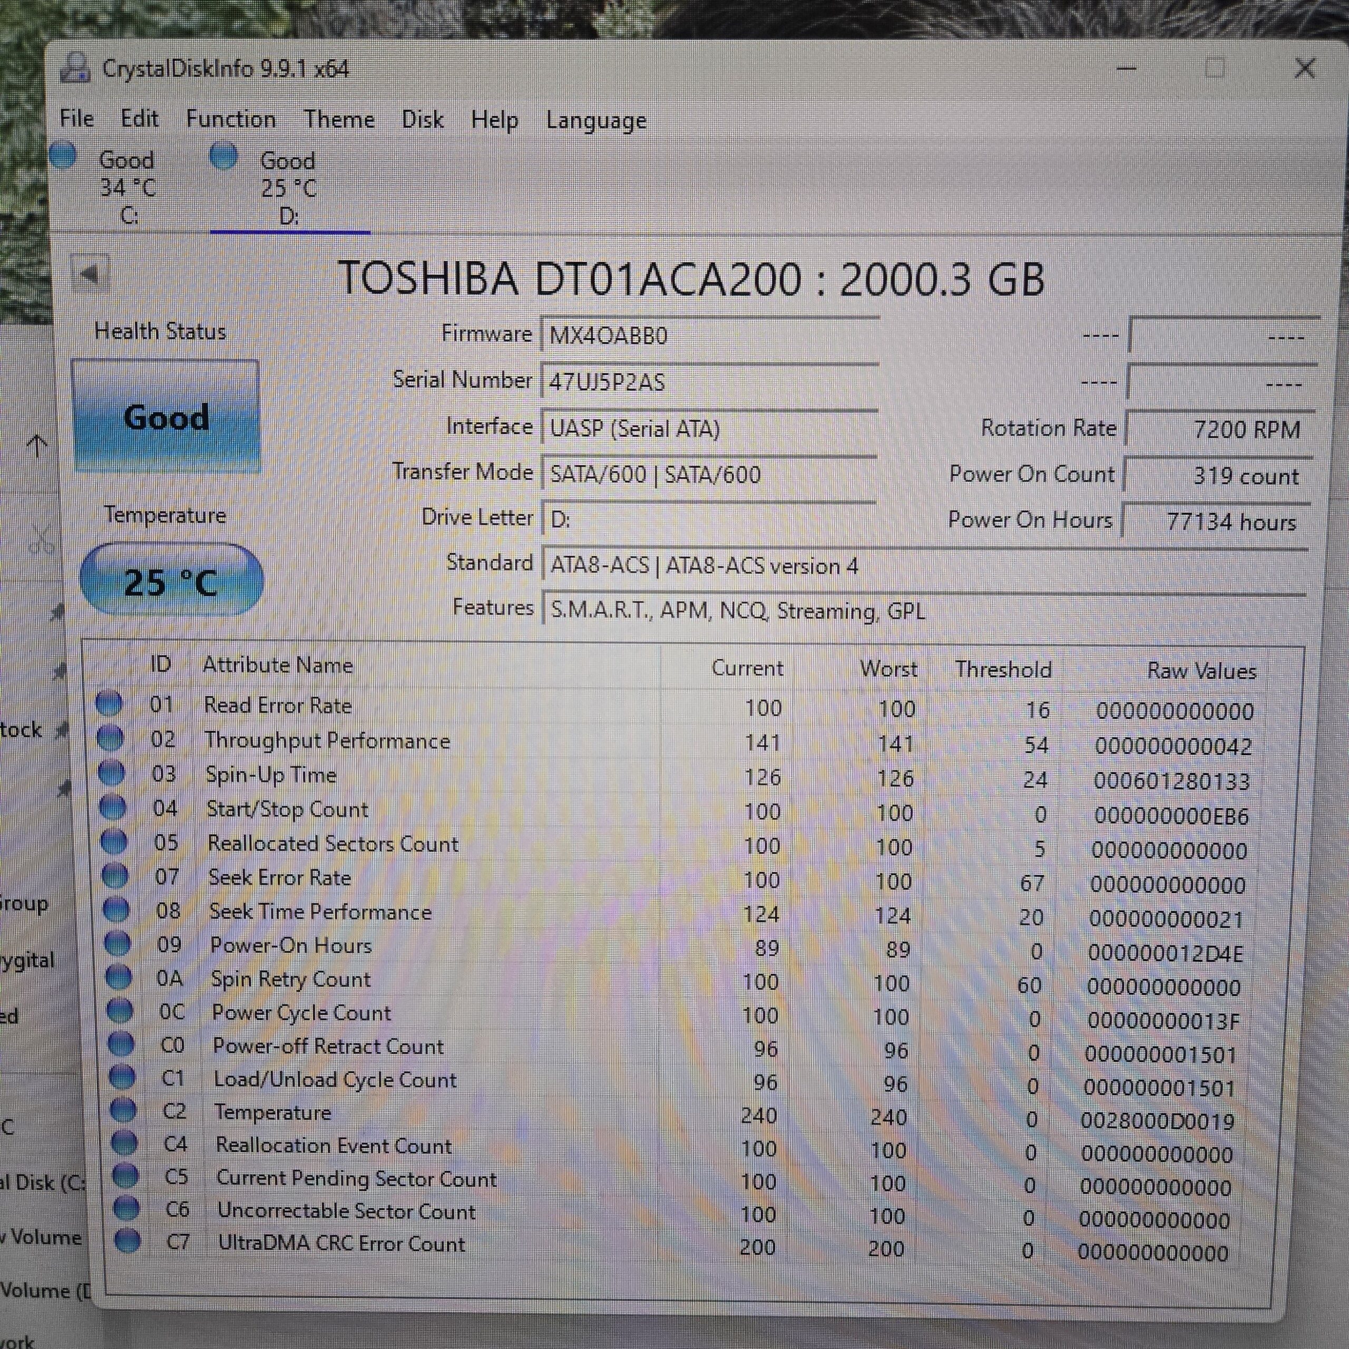
Task: Click status orb for Reallocated Sectors Count
Action: [x=114, y=842]
